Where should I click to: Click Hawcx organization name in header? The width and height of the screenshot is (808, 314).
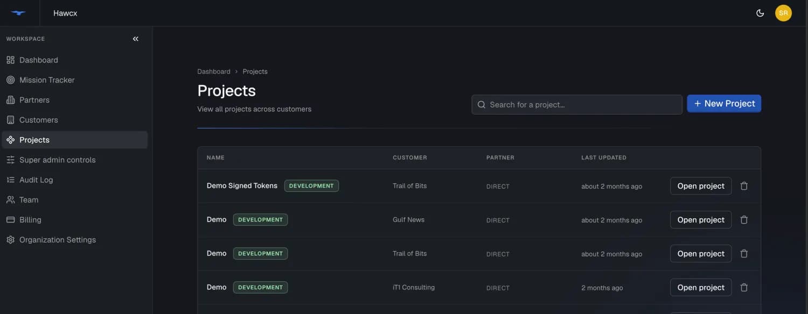(65, 13)
